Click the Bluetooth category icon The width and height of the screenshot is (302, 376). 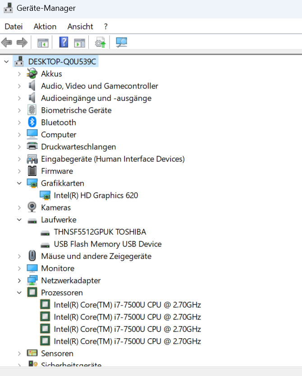point(32,122)
